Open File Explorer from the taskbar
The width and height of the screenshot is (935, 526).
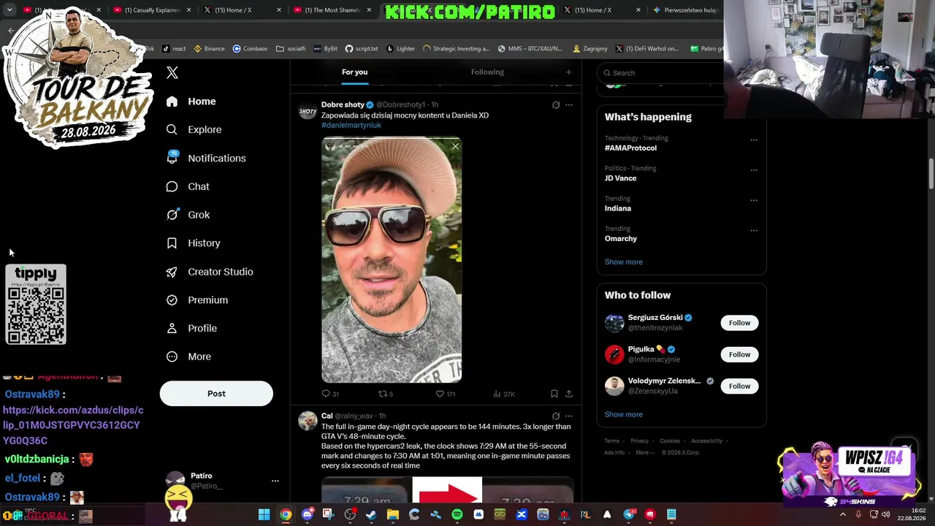393,515
